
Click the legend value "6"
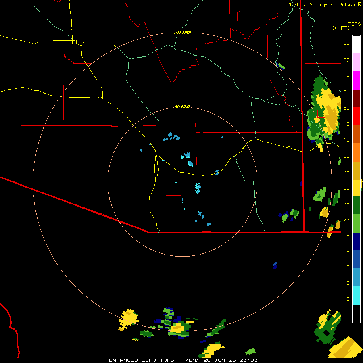[x=348, y=283]
